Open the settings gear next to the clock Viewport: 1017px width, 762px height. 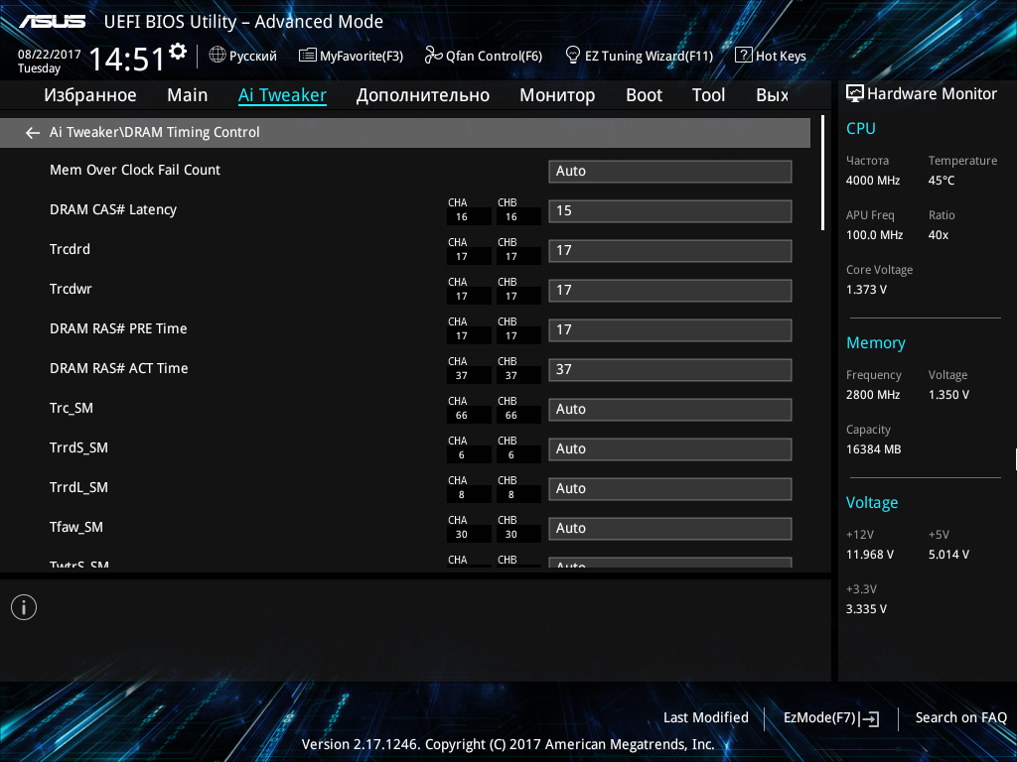tap(177, 51)
